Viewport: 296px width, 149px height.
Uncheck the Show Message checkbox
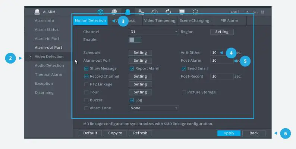click(86, 68)
